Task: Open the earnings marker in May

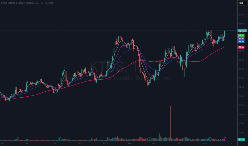Action: [x=210, y=139]
